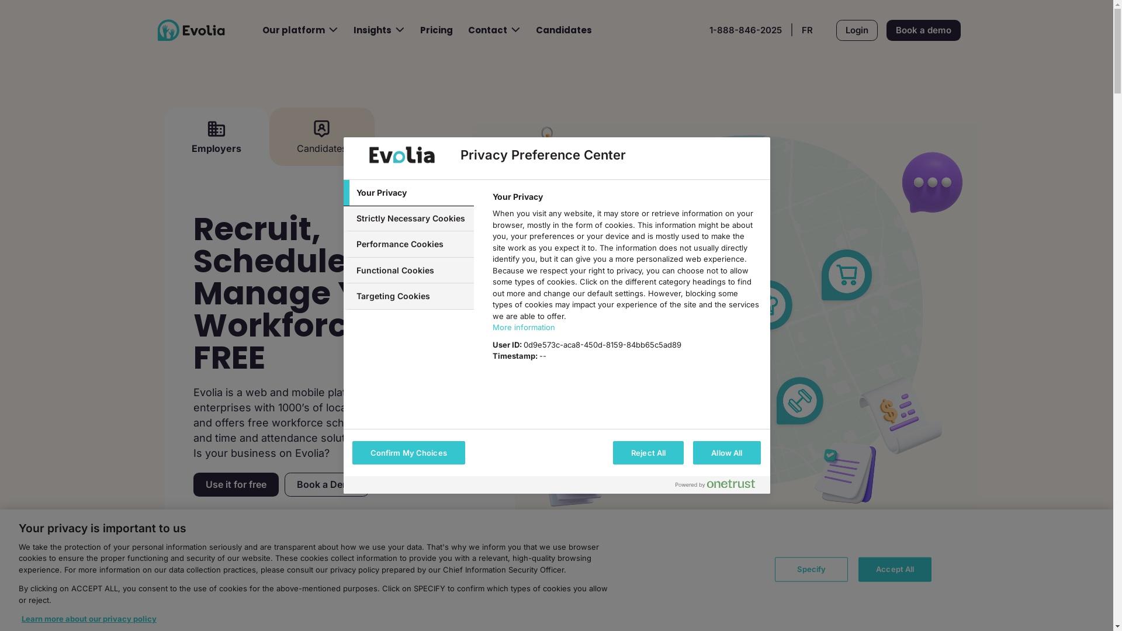Viewport: 1122px width, 631px height.
Task: Select the FR language option
Action: pos(807,29)
